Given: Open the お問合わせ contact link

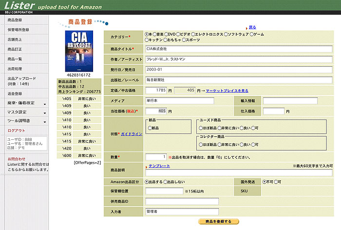Looking at the screenshot, I should (17, 159).
